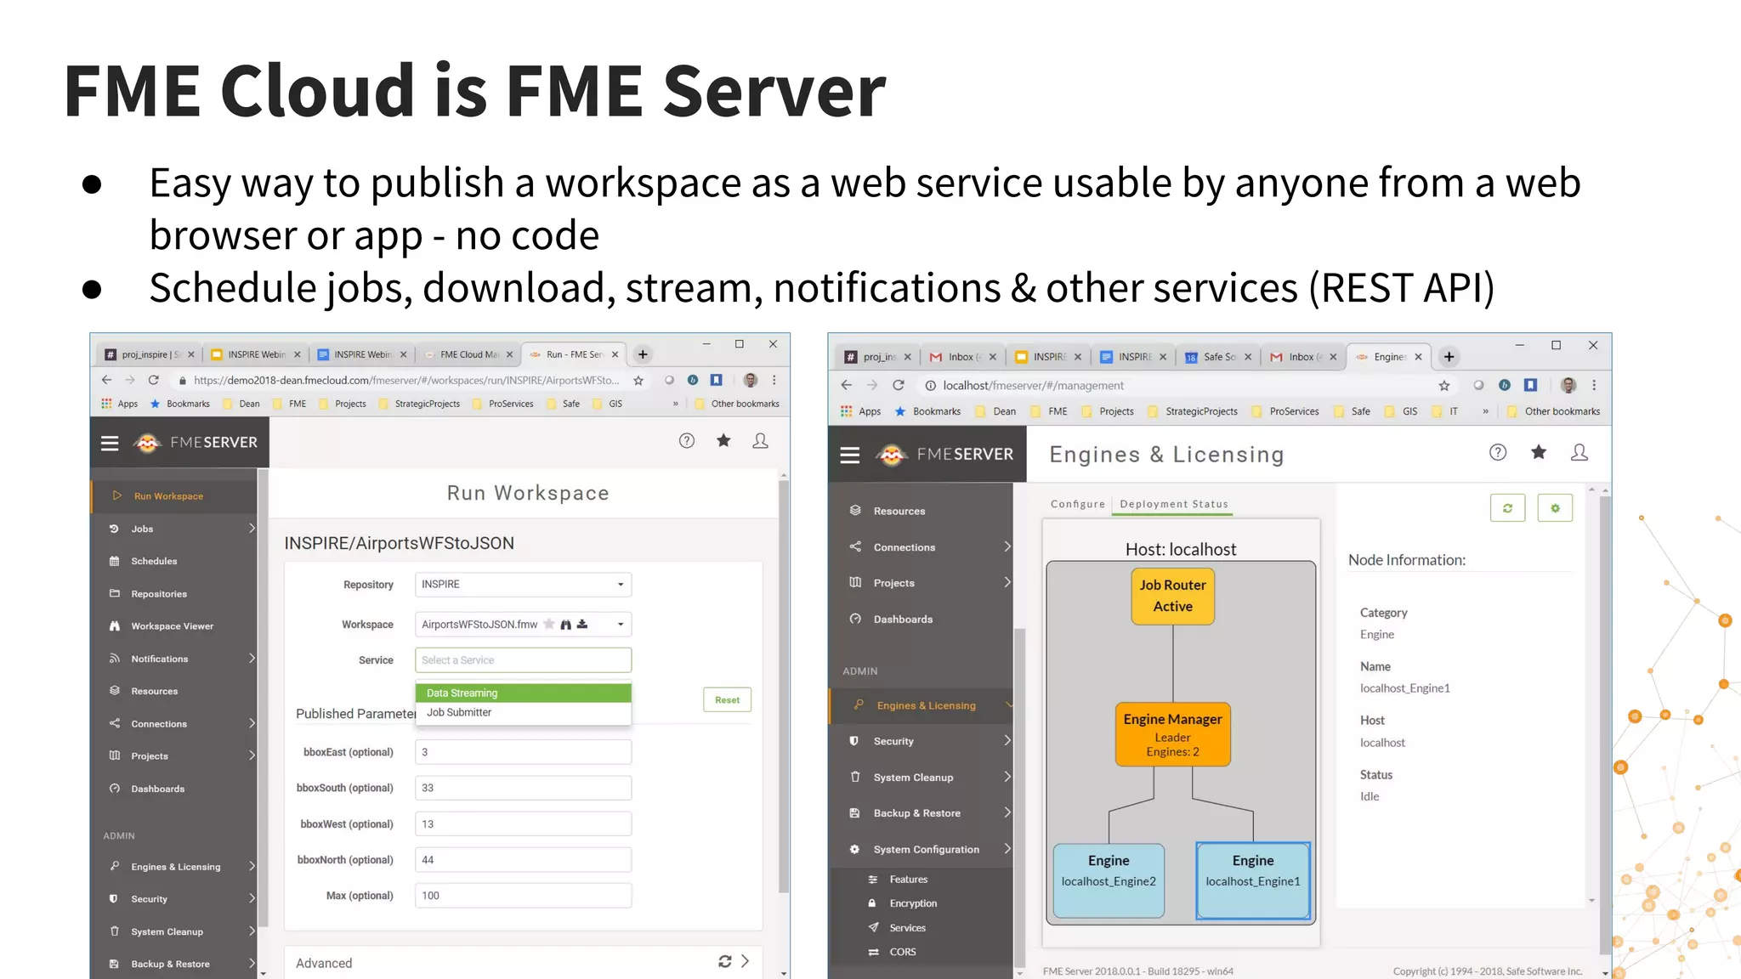This screenshot has width=1741, height=979.
Task: Click left window page vertical scrollbar
Action: click(784, 687)
